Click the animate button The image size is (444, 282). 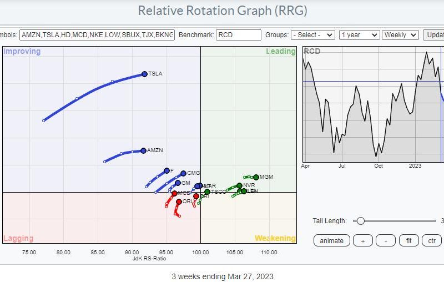331,241
